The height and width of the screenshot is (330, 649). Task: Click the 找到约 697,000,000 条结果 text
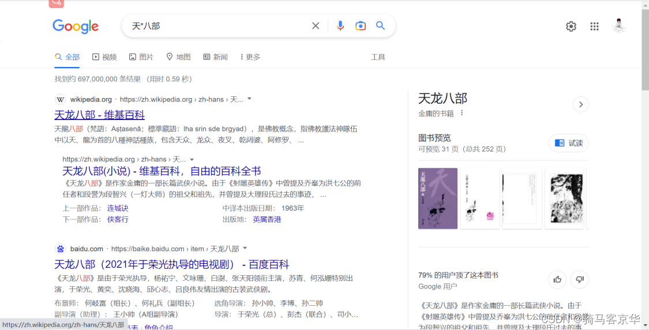click(97, 79)
